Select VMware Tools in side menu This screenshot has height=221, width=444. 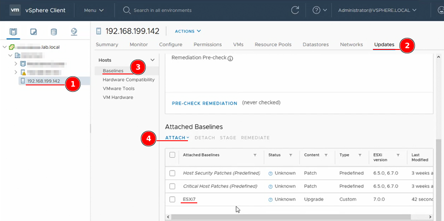[x=119, y=88]
